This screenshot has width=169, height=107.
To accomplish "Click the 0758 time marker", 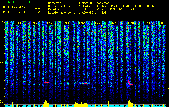I will tap(131, 23).
